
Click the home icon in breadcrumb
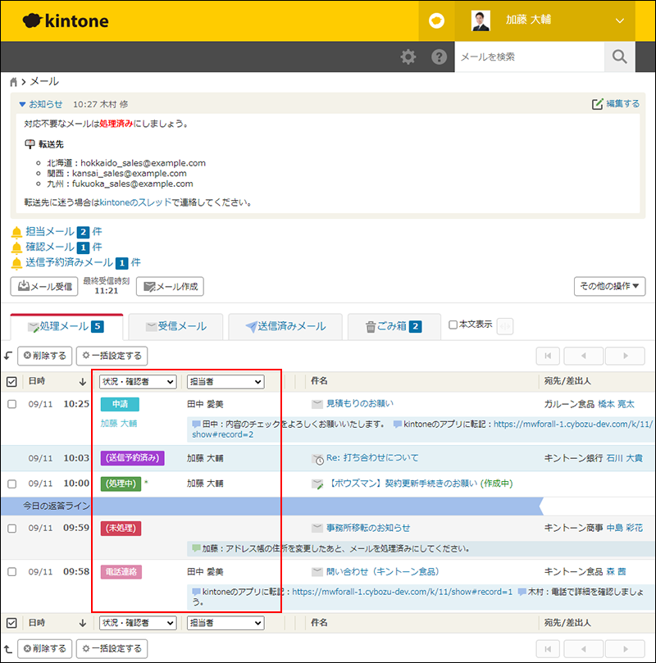point(14,83)
